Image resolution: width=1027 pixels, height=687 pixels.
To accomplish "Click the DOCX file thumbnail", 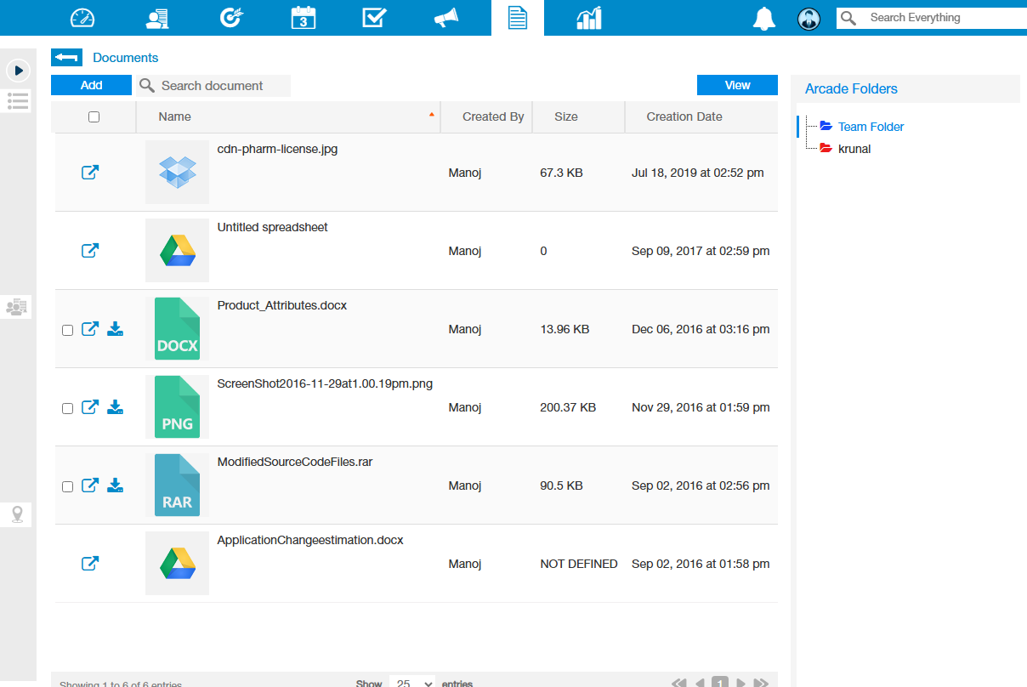I will click(177, 329).
